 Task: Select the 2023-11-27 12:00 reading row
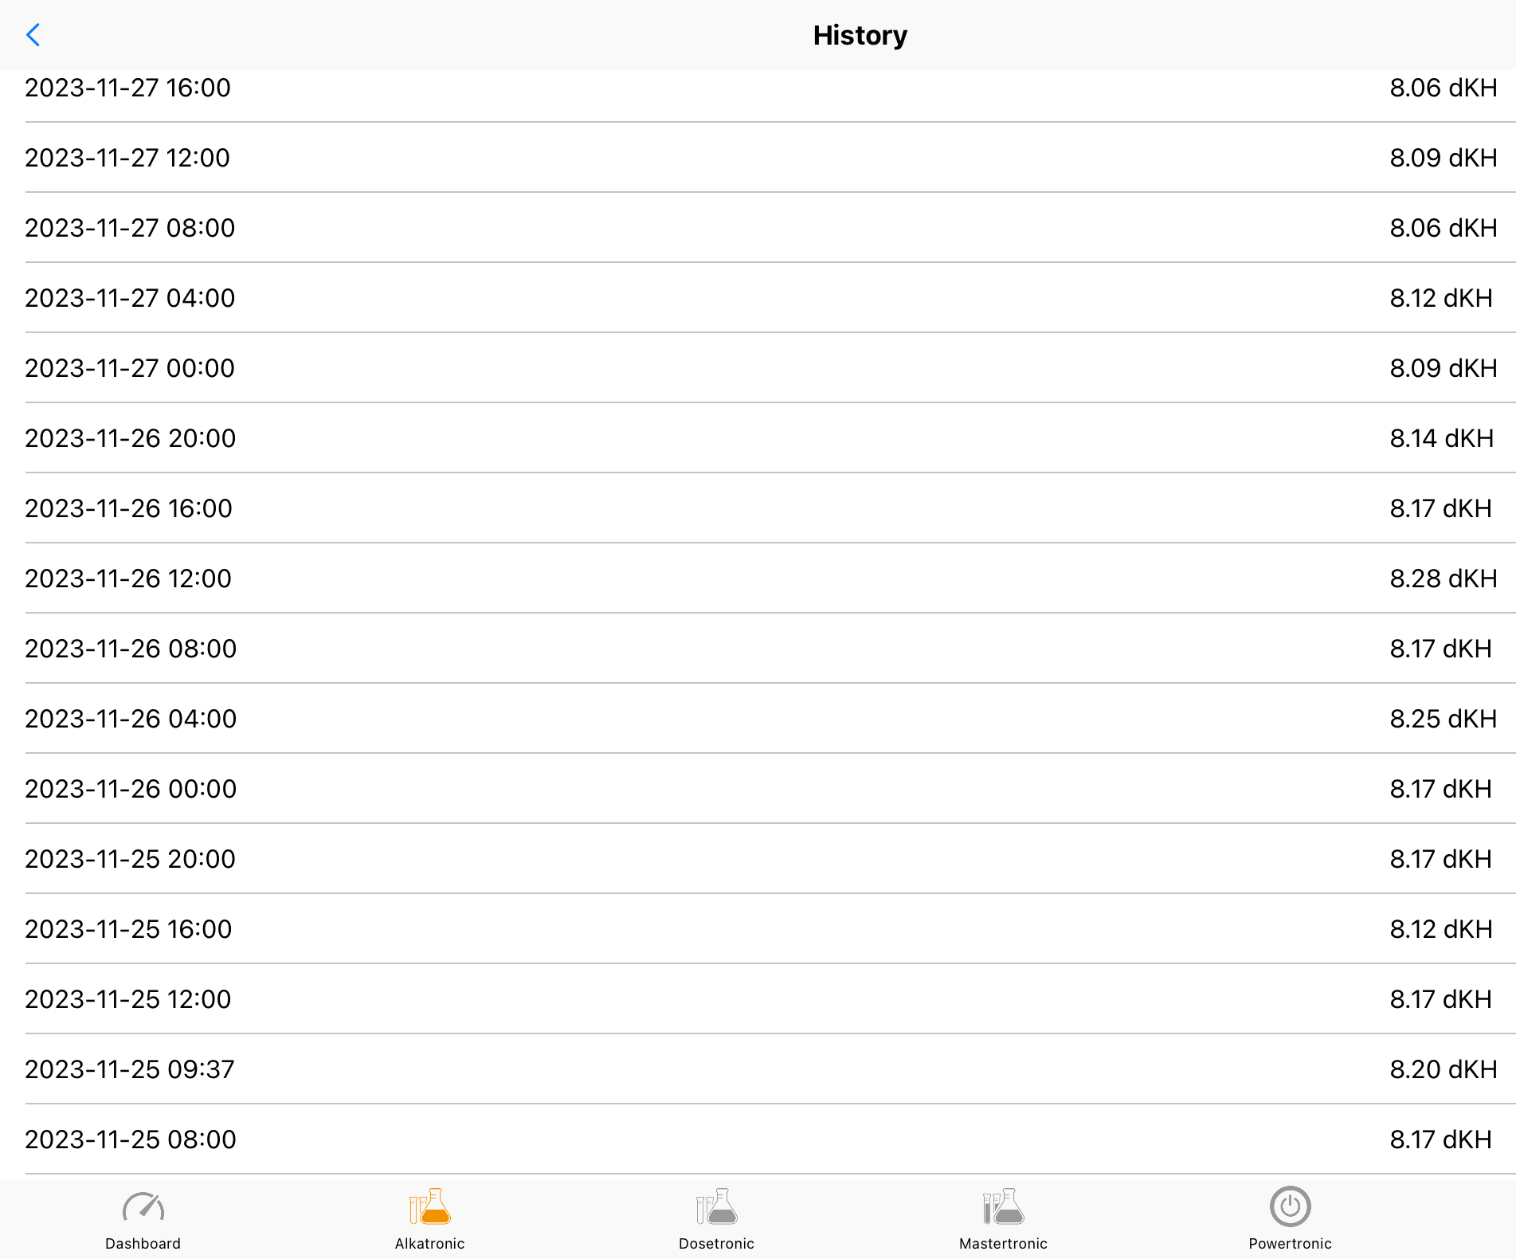click(127, 158)
